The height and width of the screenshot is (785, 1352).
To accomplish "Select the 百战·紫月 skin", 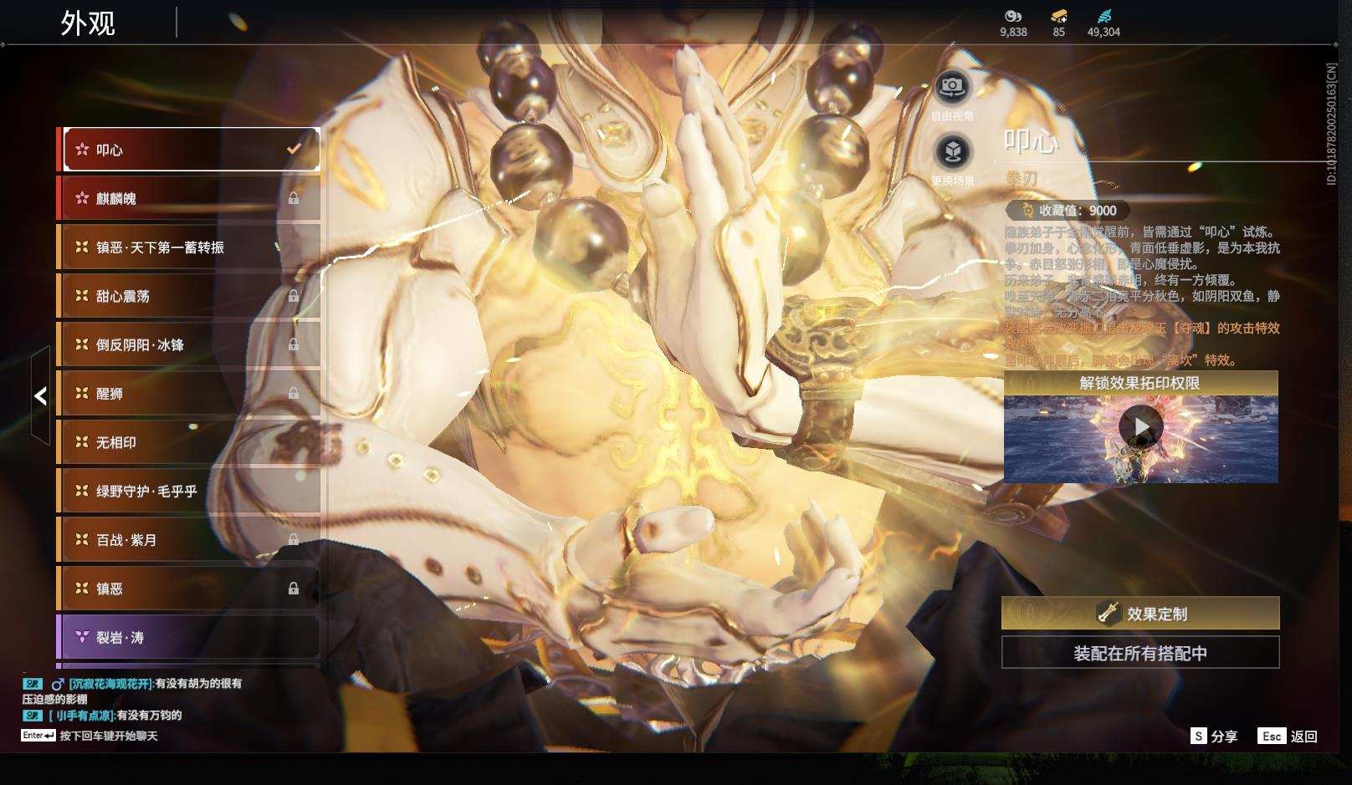I will 189,540.
